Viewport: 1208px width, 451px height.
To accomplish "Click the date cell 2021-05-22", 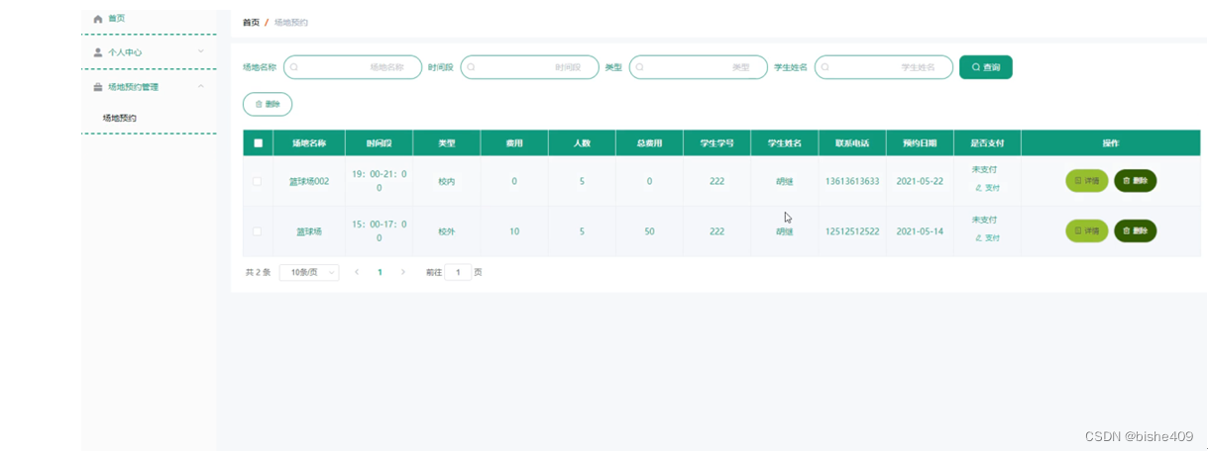I will [920, 182].
